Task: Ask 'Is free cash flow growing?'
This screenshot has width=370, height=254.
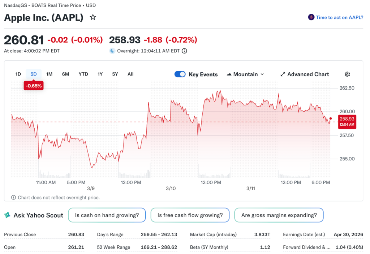Action: click(x=190, y=215)
